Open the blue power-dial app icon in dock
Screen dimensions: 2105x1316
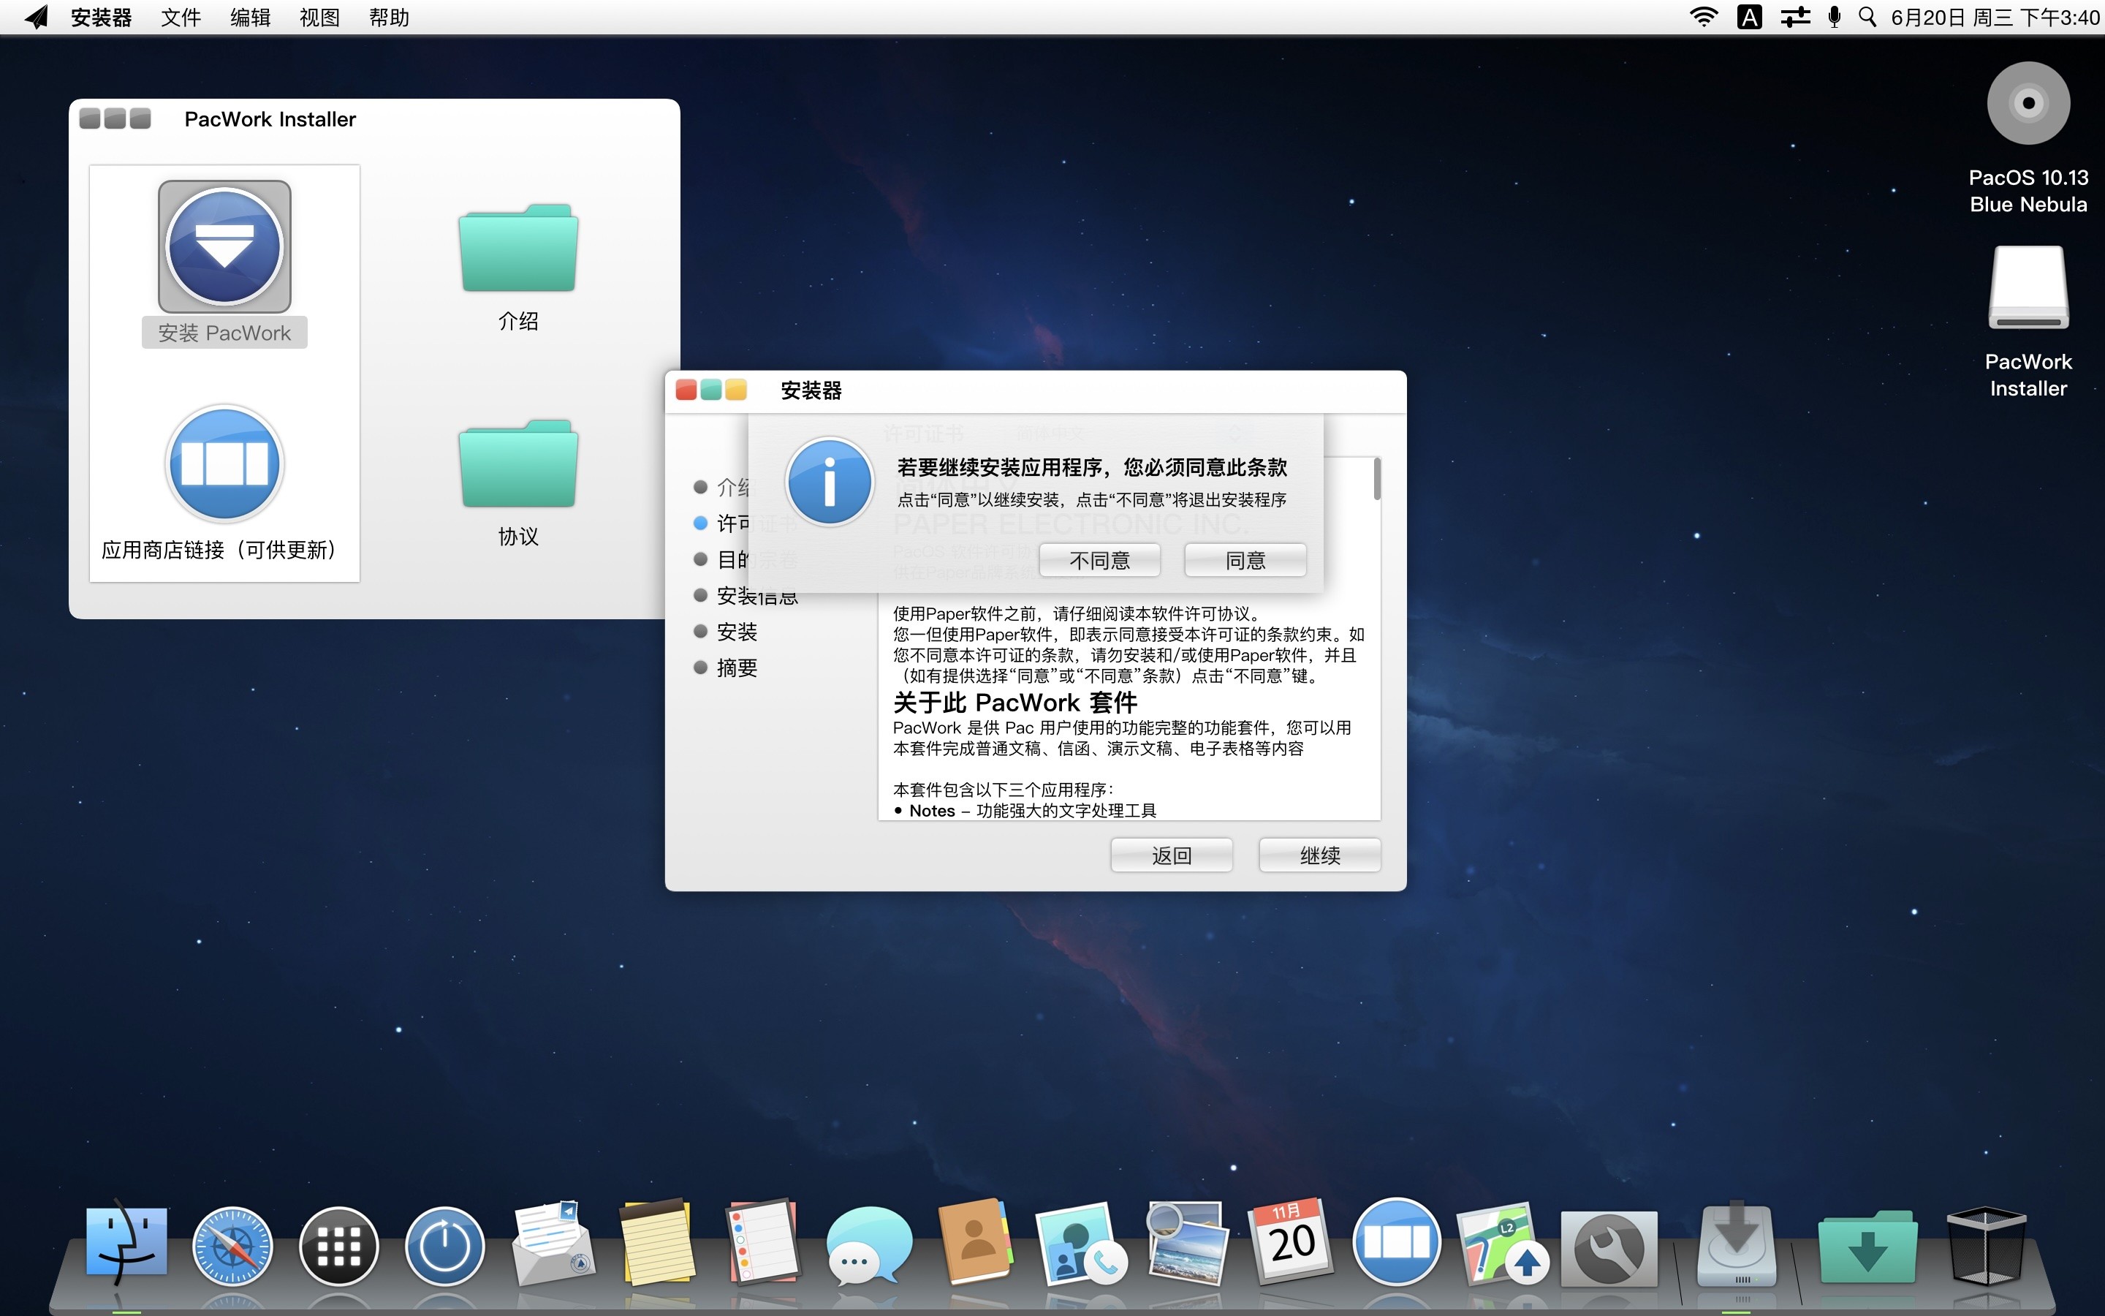[444, 1247]
